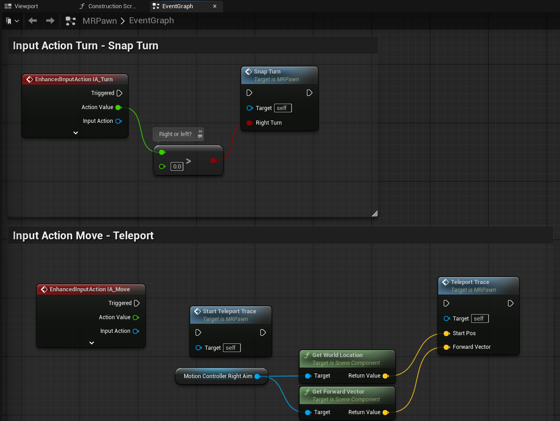
Task: Open the bookmarks dropdown arrow
Action: click(x=17, y=21)
